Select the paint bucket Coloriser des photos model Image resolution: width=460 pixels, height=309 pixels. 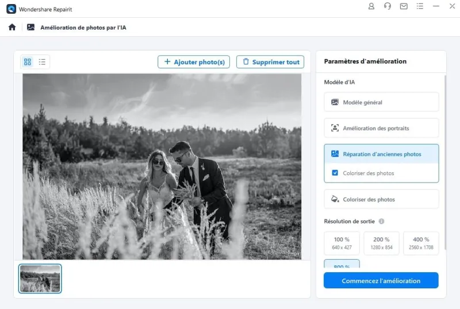381,199
